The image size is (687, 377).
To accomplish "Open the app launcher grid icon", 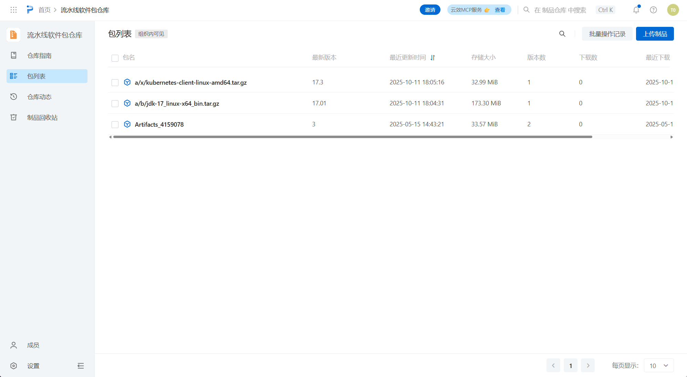I will click(x=14, y=10).
